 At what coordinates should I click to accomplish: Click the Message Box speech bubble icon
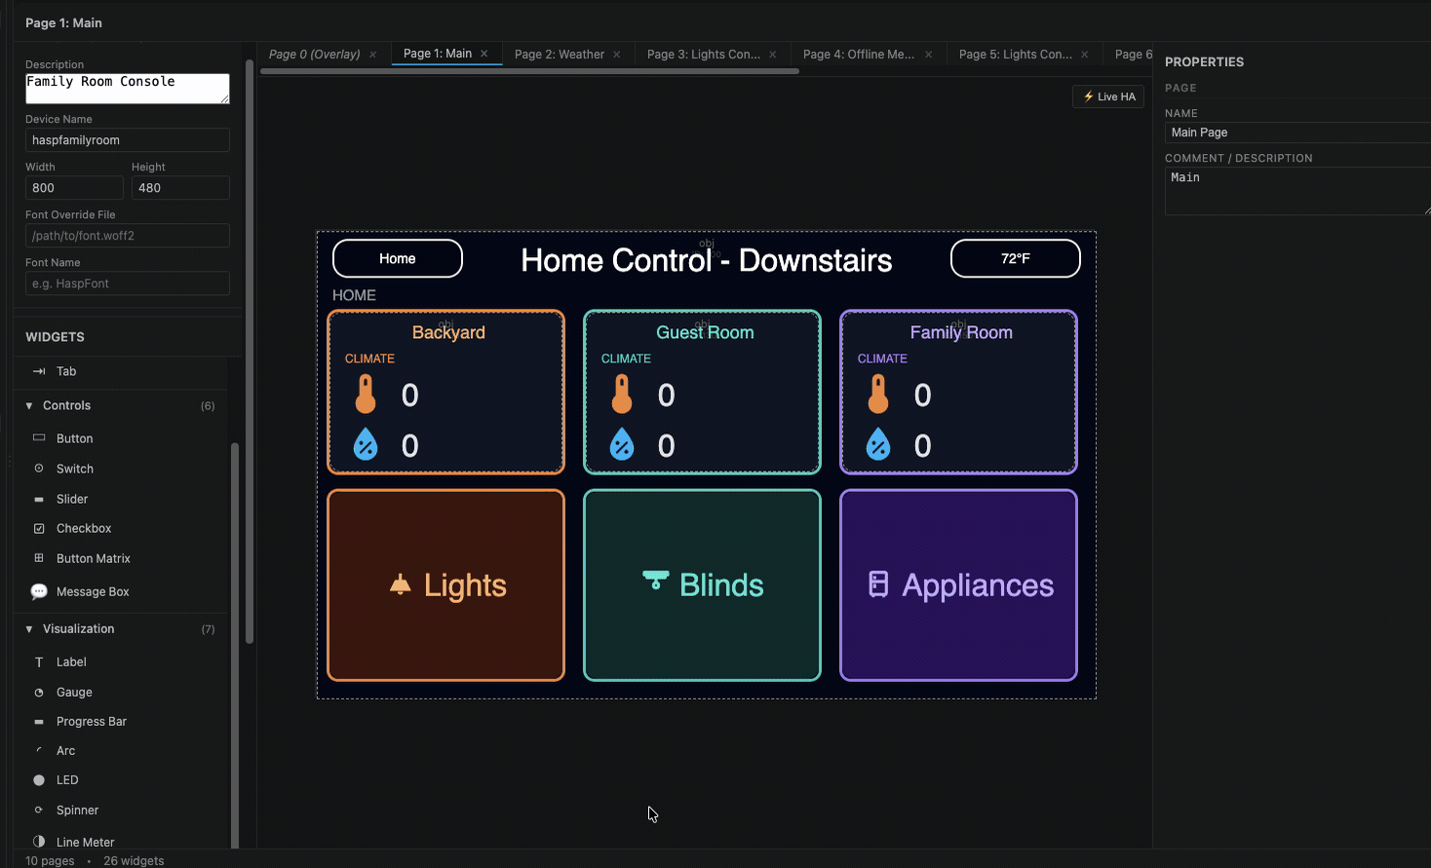click(39, 591)
